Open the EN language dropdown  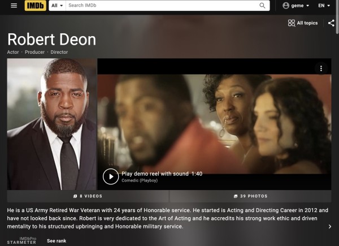(x=324, y=6)
